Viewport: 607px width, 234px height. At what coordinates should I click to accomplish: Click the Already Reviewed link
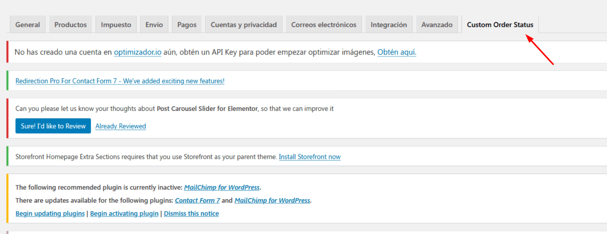tap(121, 126)
